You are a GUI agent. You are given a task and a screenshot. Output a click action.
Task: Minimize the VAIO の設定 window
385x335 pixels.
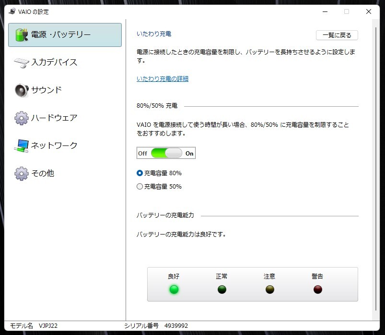[325, 11]
